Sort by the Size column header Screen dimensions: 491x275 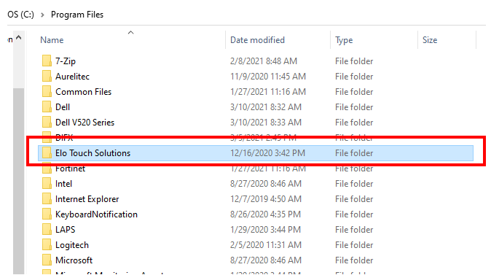tap(430, 40)
